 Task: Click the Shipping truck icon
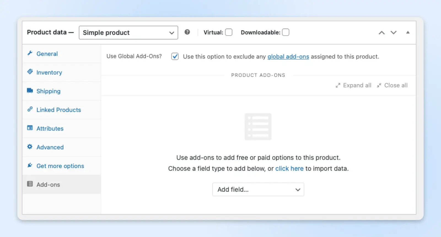click(30, 90)
